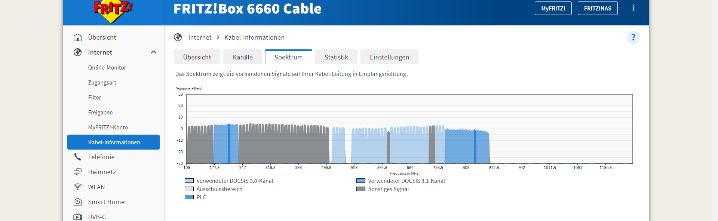This screenshot has width=718, height=221.
Task: Collapse the Internet menu section
Action: (x=153, y=52)
